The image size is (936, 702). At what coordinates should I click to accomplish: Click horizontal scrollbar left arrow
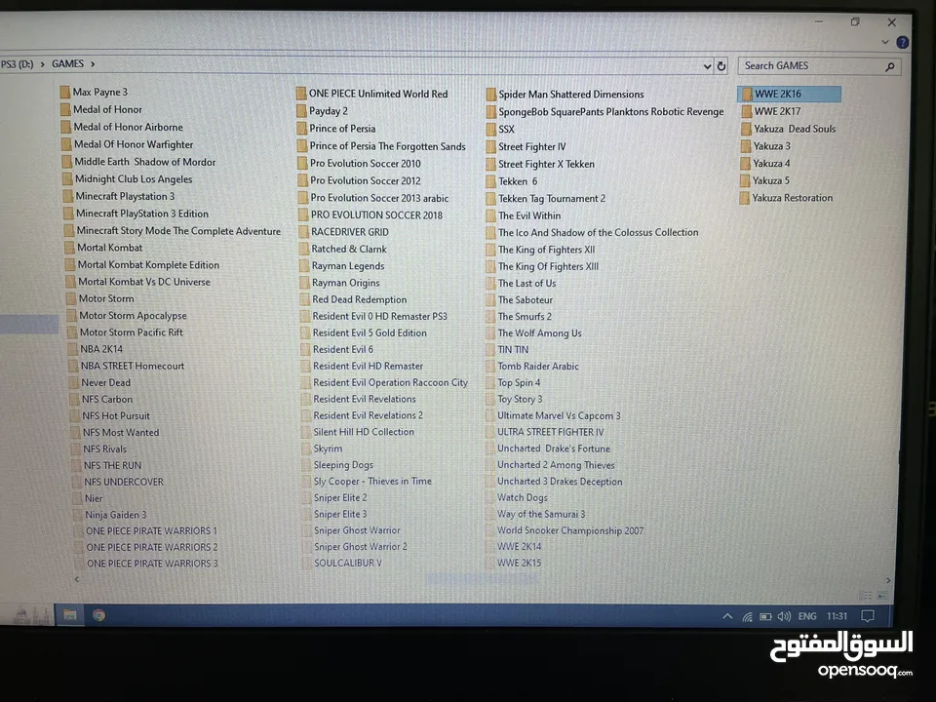click(x=76, y=579)
